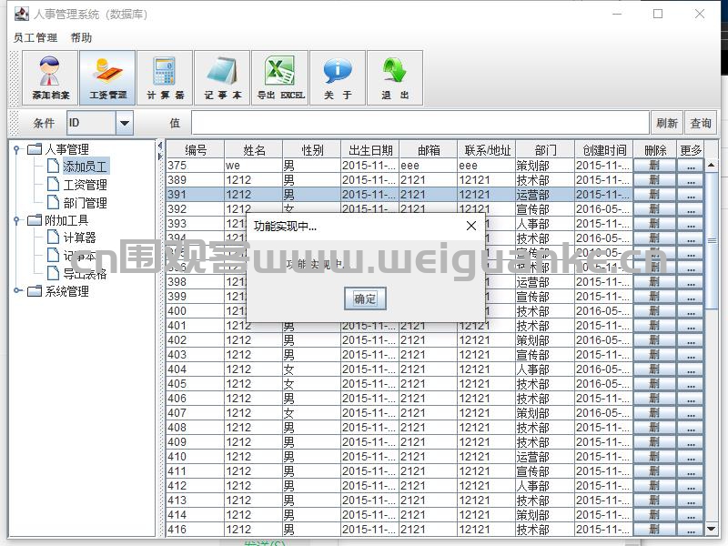
Task: Open the 工资管理 toolbar icon
Action: pos(107,77)
